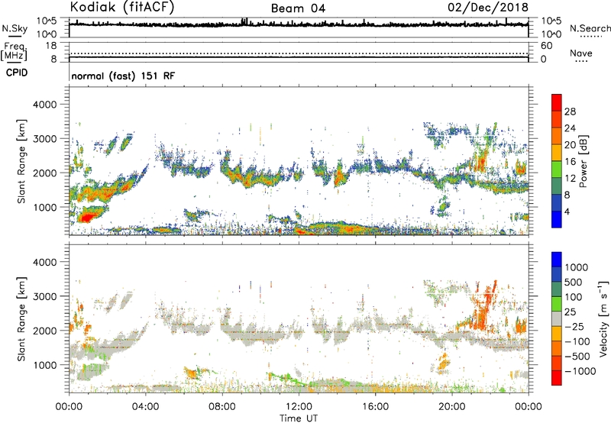611x423 pixels.
Task: Click the "12:00" time tick label
Action: click(x=299, y=407)
